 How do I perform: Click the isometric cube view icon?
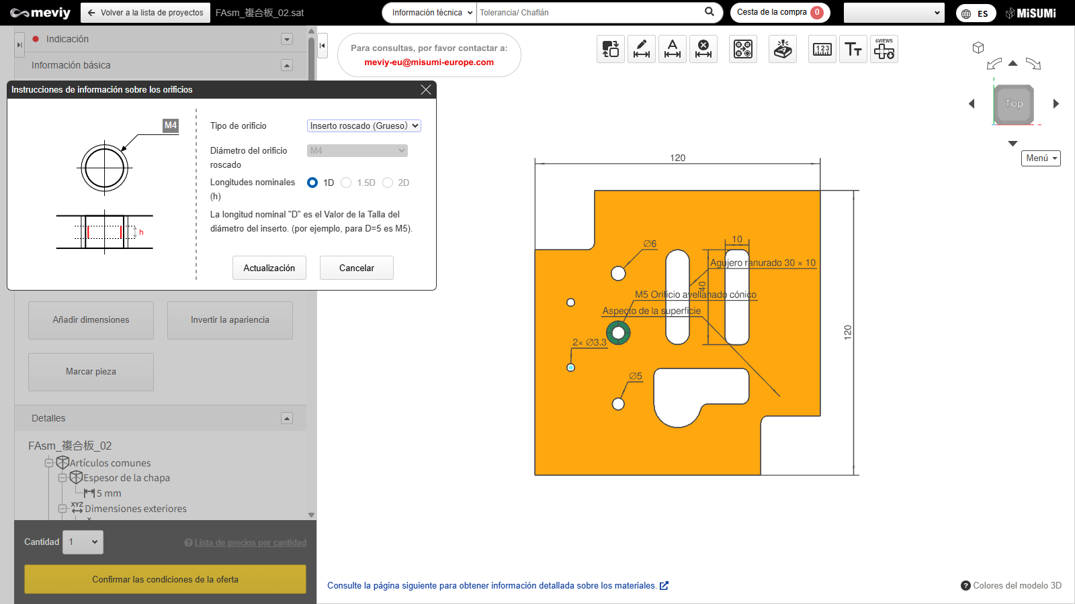(x=978, y=48)
